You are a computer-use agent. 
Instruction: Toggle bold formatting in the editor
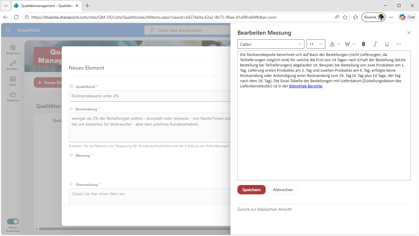pyautogui.click(x=363, y=44)
